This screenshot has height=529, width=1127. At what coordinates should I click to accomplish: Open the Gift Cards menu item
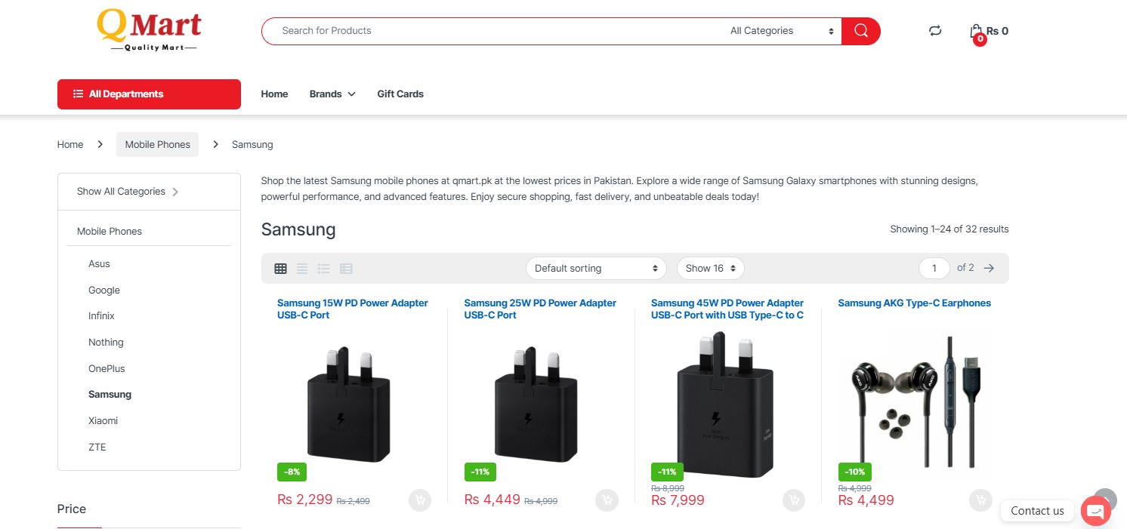pos(400,94)
